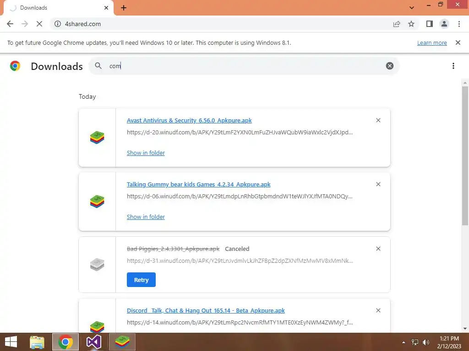Image resolution: width=469 pixels, height=351 pixels.
Task: Remove Talking Gummy bear from list
Action: click(378, 185)
